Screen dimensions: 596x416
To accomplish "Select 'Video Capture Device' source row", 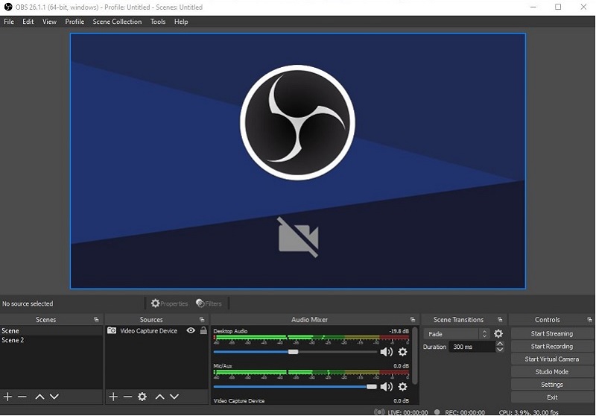I will coord(156,331).
